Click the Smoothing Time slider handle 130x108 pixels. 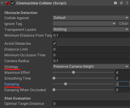coord(54,78)
